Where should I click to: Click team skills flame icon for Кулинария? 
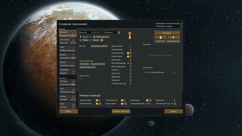[x=147, y=100]
